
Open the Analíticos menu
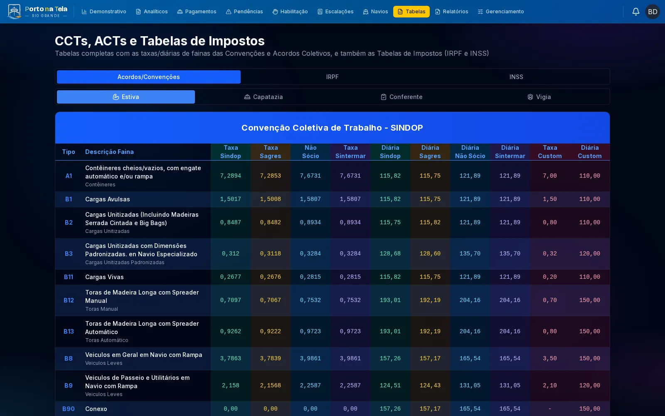pos(152,12)
